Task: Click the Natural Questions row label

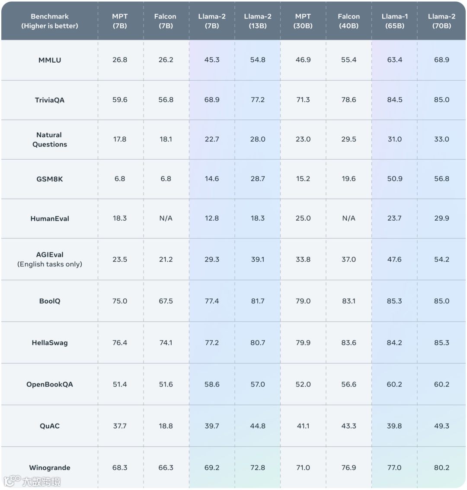Action: point(50,140)
